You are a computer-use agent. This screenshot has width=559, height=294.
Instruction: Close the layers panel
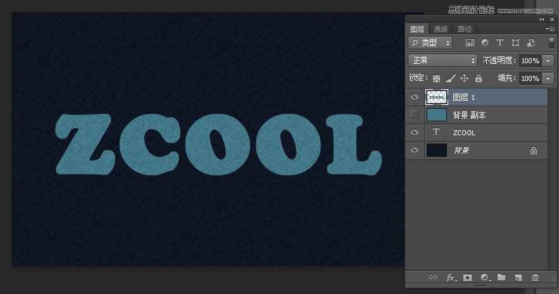click(x=552, y=19)
